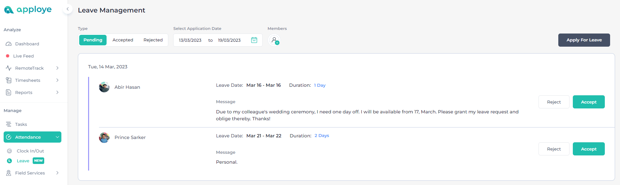Open the calendar date picker icon
Screen dimensions: 620x185
254,40
